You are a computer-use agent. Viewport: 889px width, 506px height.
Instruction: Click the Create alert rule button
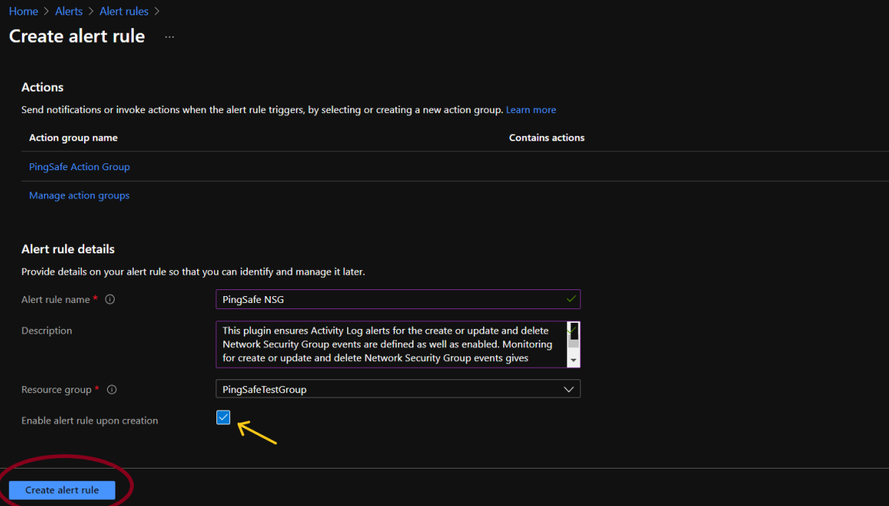coord(62,490)
